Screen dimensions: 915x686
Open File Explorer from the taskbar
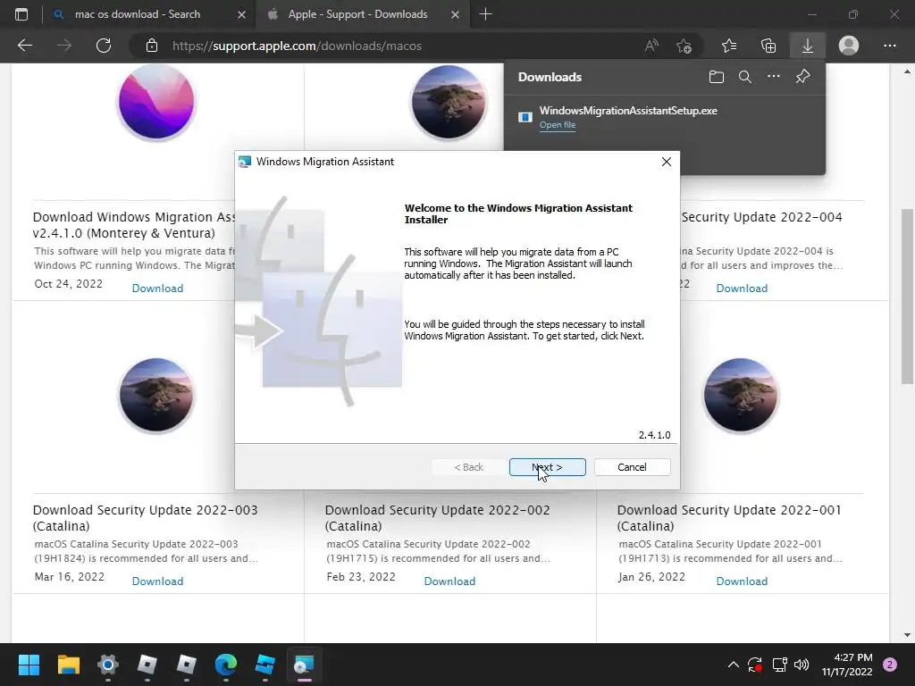click(x=68, y=665)
